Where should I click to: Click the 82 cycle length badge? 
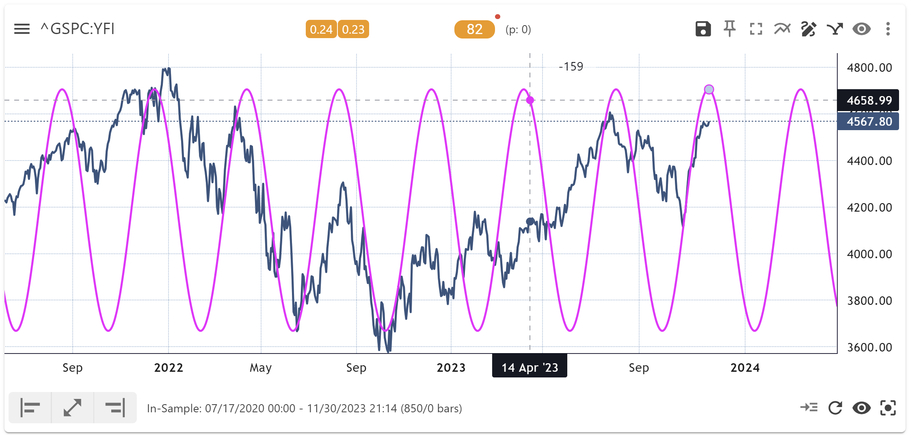point(474,29)
